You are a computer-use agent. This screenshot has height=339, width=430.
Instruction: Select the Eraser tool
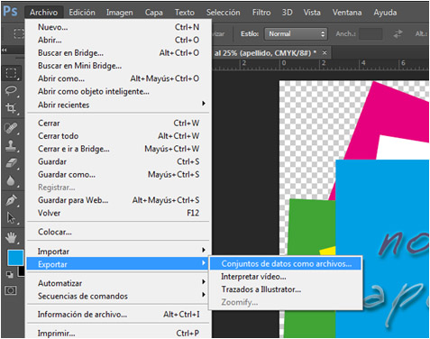tap(11, 163)
